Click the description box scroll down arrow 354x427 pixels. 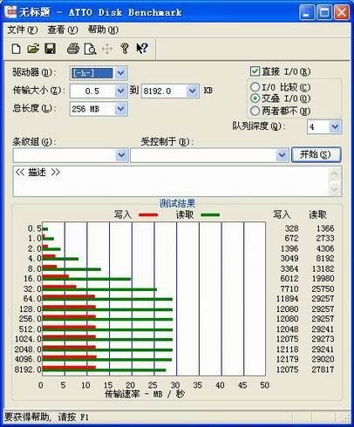click(335, 189)
